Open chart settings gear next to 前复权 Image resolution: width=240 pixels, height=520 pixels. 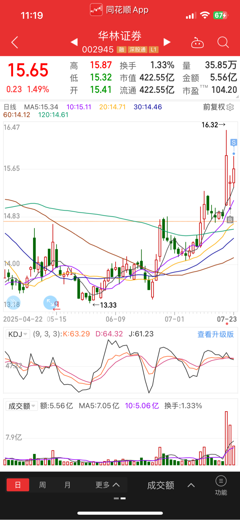pyautogui.click(x=230, y=107)
